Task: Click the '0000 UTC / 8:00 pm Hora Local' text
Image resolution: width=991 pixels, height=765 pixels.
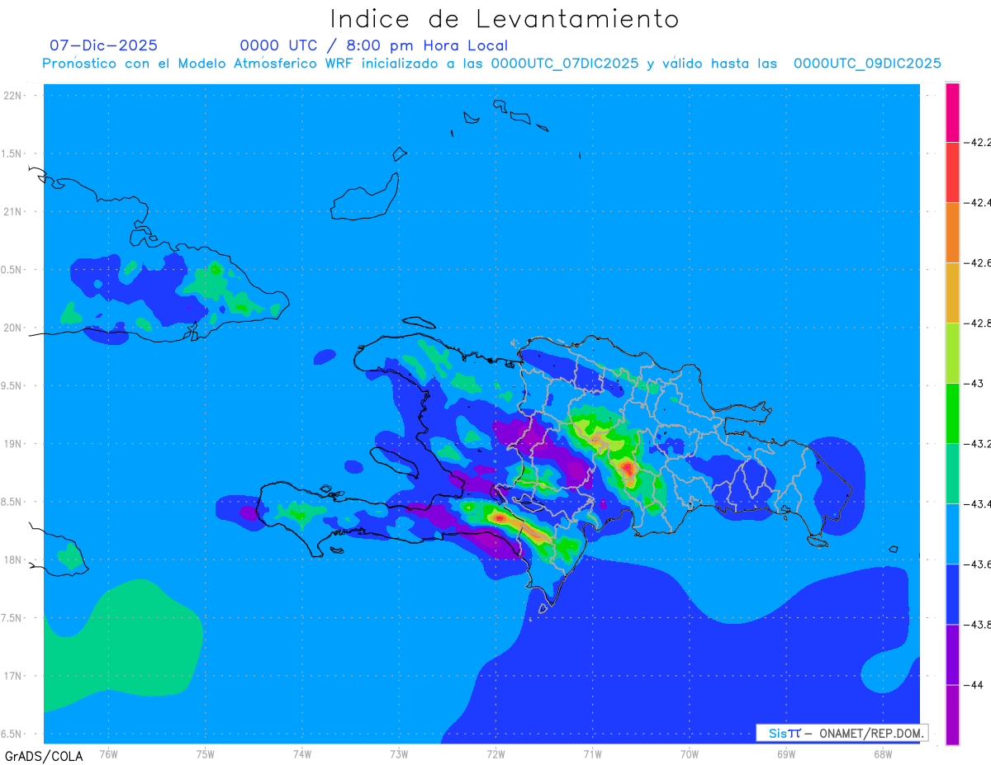Action: click(374, 45)
